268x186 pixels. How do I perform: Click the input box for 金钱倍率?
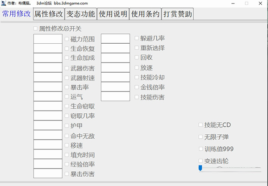115,87
